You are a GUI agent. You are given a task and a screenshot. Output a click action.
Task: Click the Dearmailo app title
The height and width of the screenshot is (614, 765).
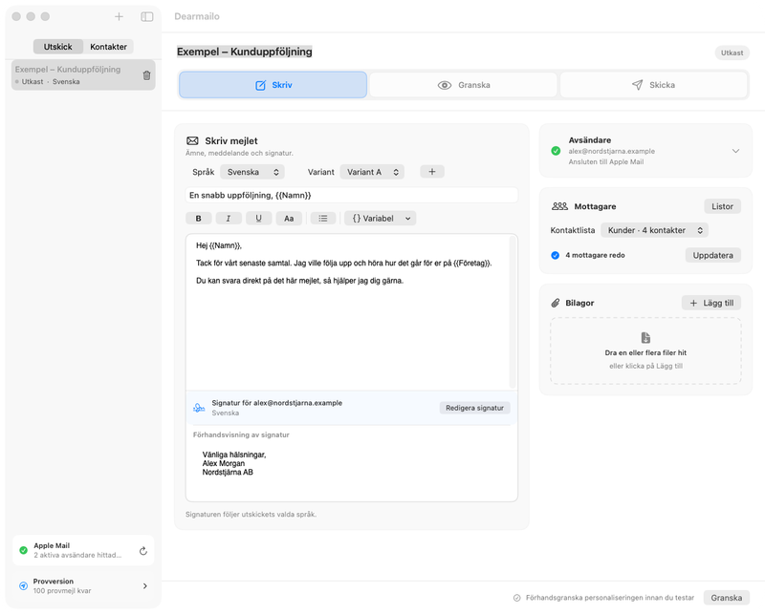pyautogui.click(x=197, y=16)
